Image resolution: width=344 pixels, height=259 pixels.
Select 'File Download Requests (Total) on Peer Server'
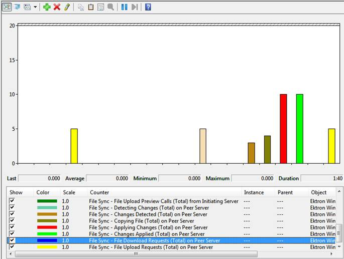[x=155, y=240]
